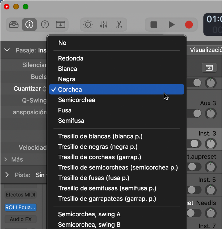Click the toolbar download tray icon
The width and height of the screenshot is (223, 230).
[60, 25]
